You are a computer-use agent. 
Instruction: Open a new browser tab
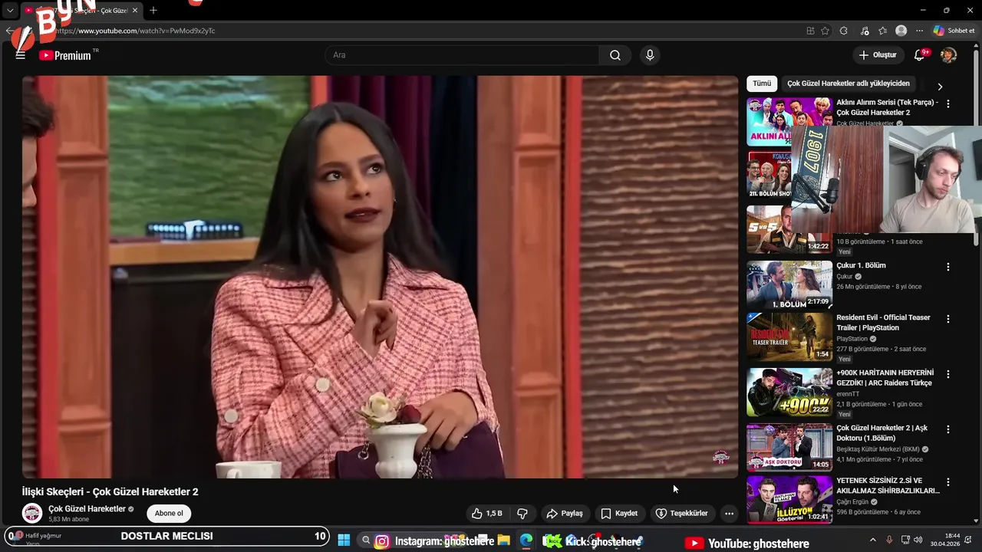(x=153, y=10)
